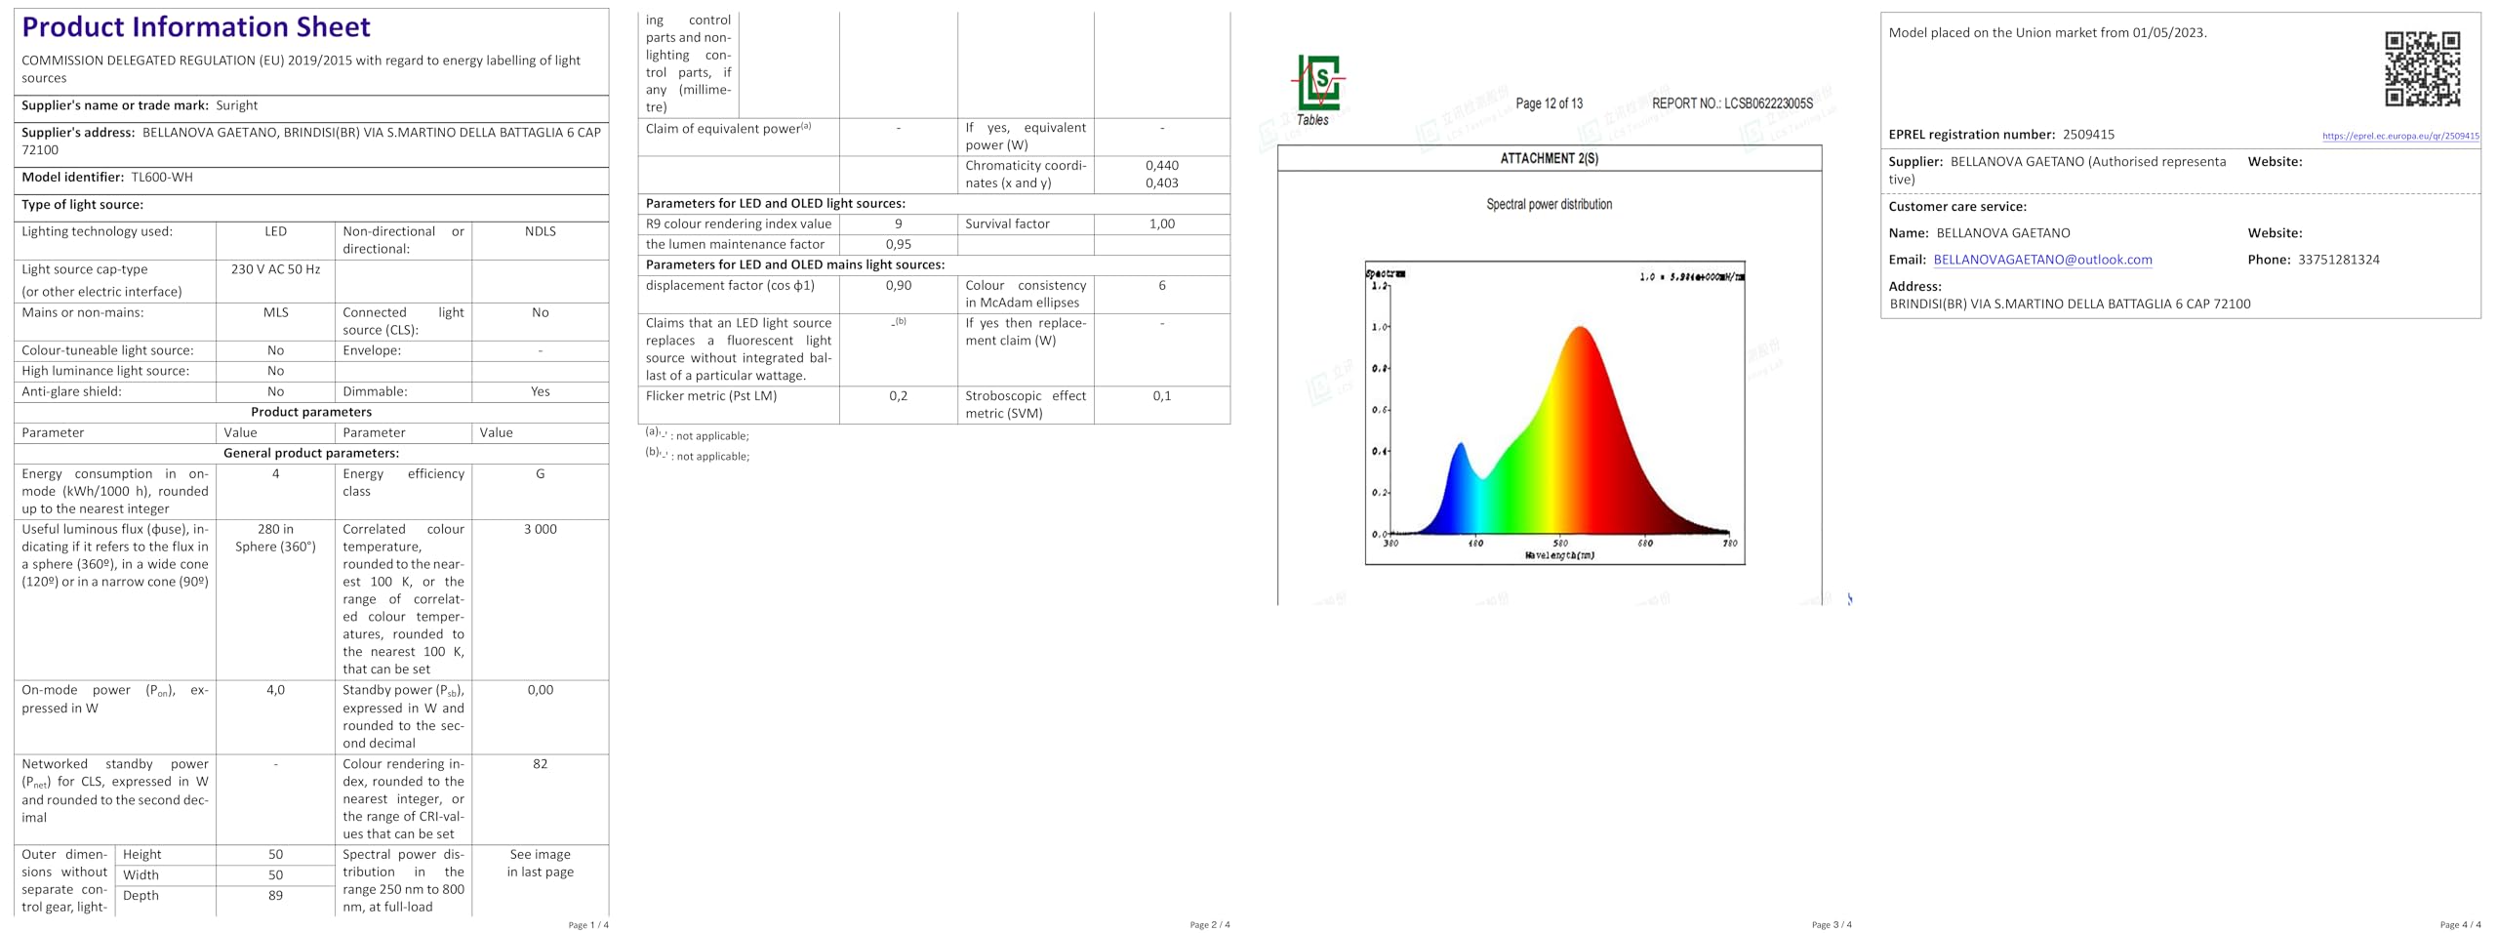
Task: Click the report number "LCSB062223005S"
Action: (x=1768, y=103)
